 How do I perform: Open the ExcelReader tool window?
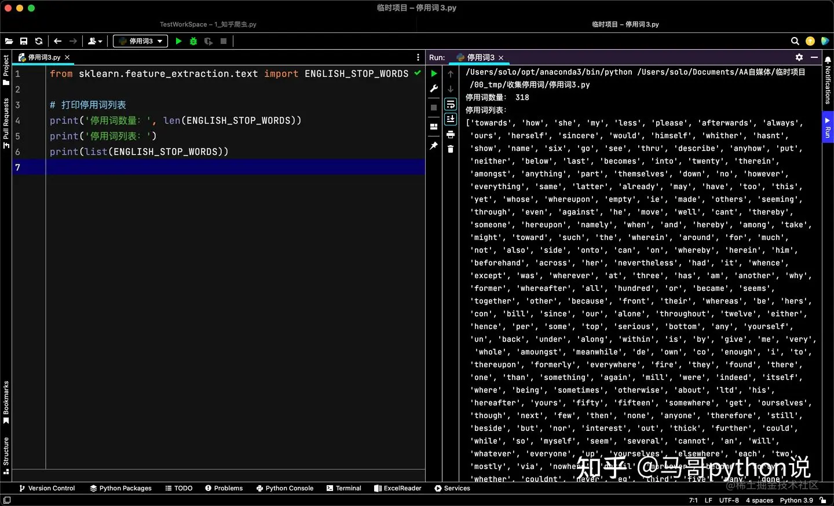[x=398, y=489]
